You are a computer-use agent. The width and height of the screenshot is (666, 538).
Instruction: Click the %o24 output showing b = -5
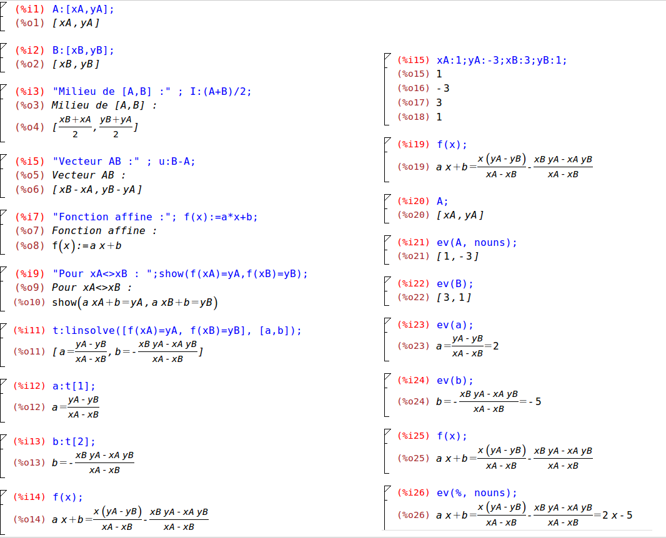pyautogui.click(x=489, y=401)
